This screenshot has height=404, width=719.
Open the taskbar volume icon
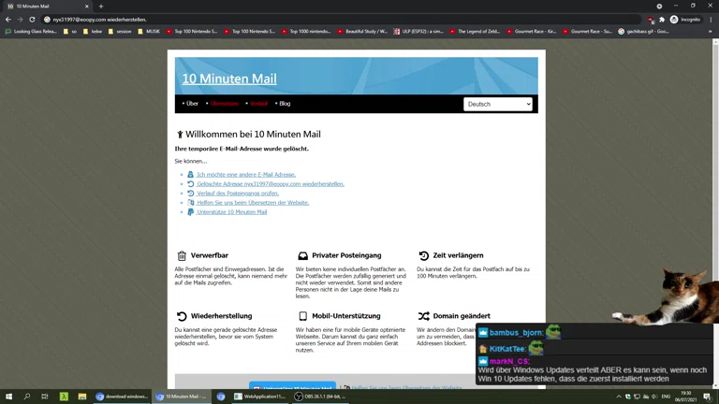point(654,397)
